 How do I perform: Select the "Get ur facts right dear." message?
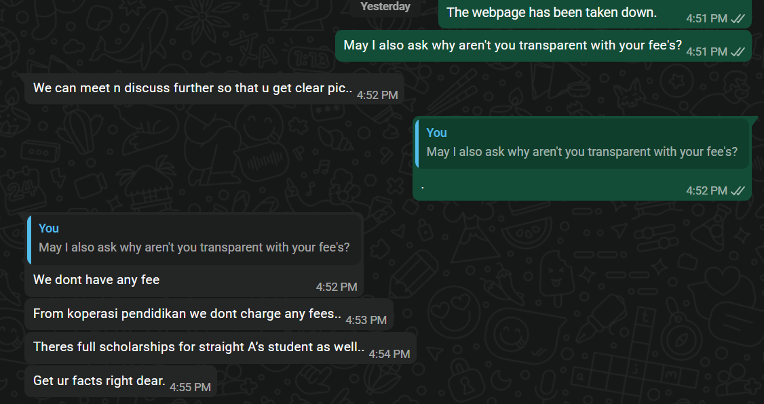tap(99, 381)
